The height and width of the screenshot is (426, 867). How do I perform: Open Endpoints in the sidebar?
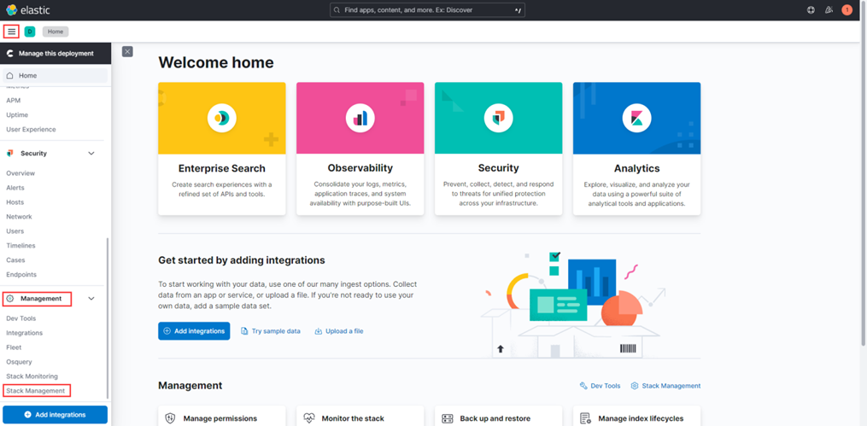[x=21, y=274]
